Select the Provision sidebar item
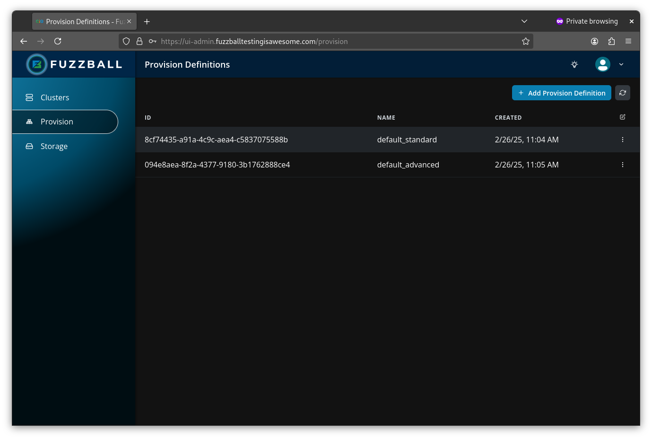The width and height of the screenshot is (652, 439). [65, 122]
